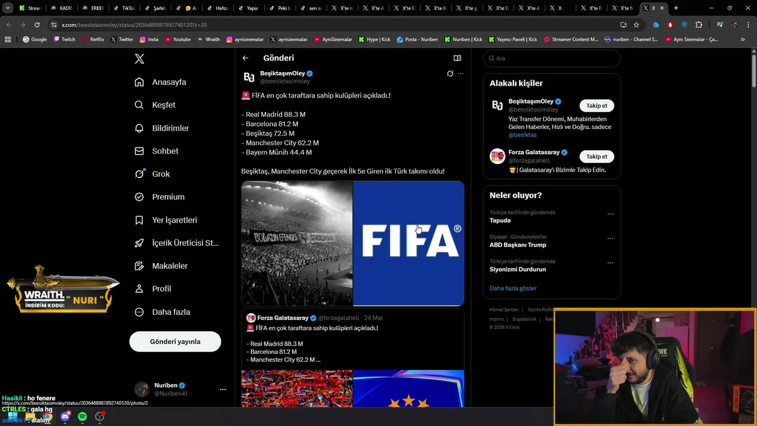Open the FIFA logo image

pos(409,243)
